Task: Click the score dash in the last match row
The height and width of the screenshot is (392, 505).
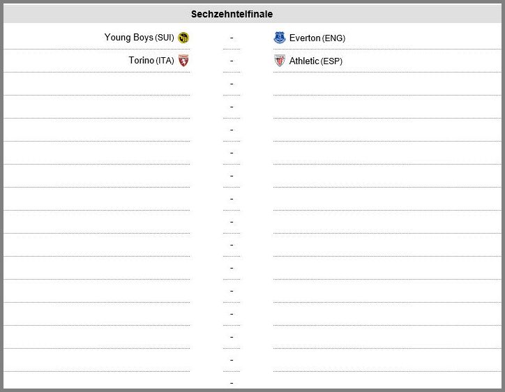Action: (232, 383)
